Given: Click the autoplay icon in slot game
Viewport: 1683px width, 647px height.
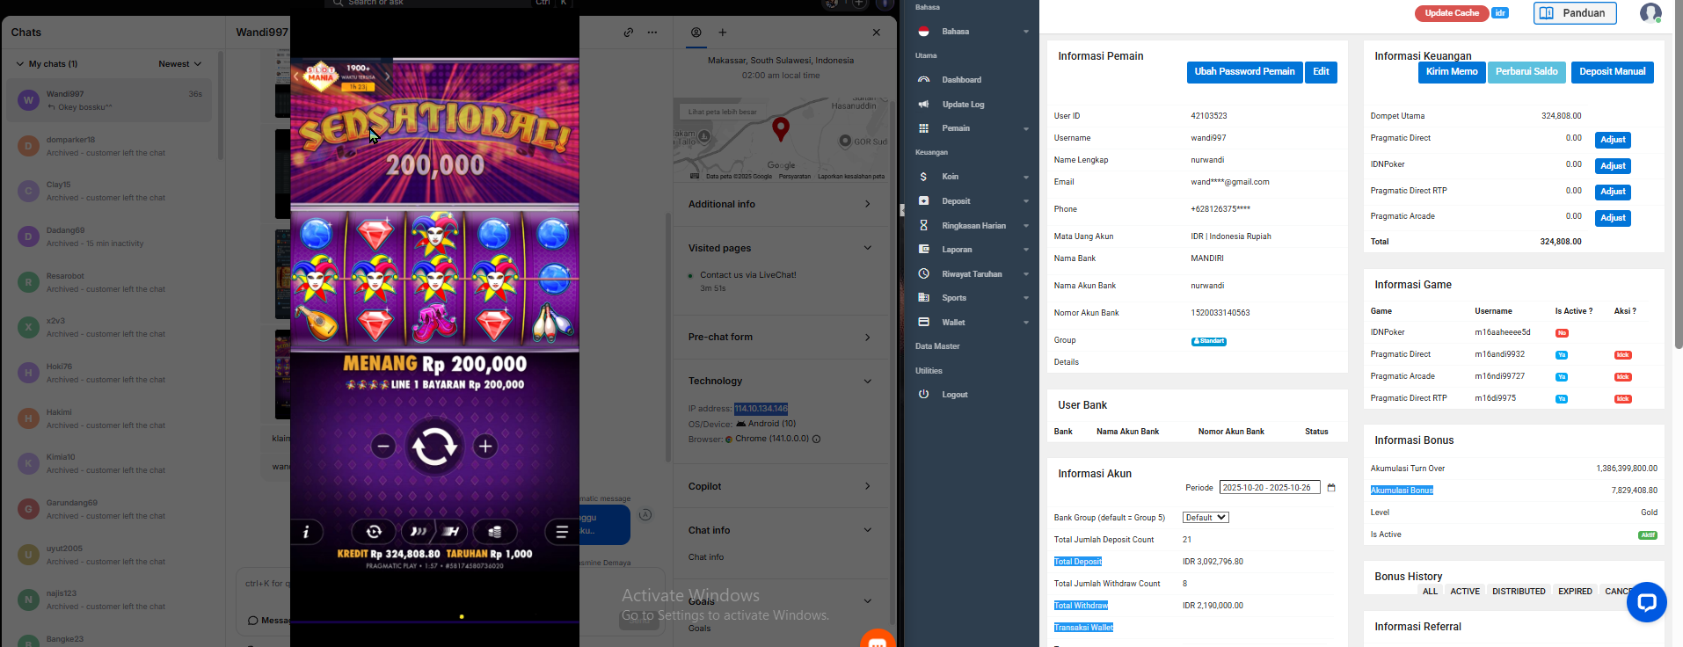Looking at the screenshot, I should pyautogui.click(x=374, y=532).
